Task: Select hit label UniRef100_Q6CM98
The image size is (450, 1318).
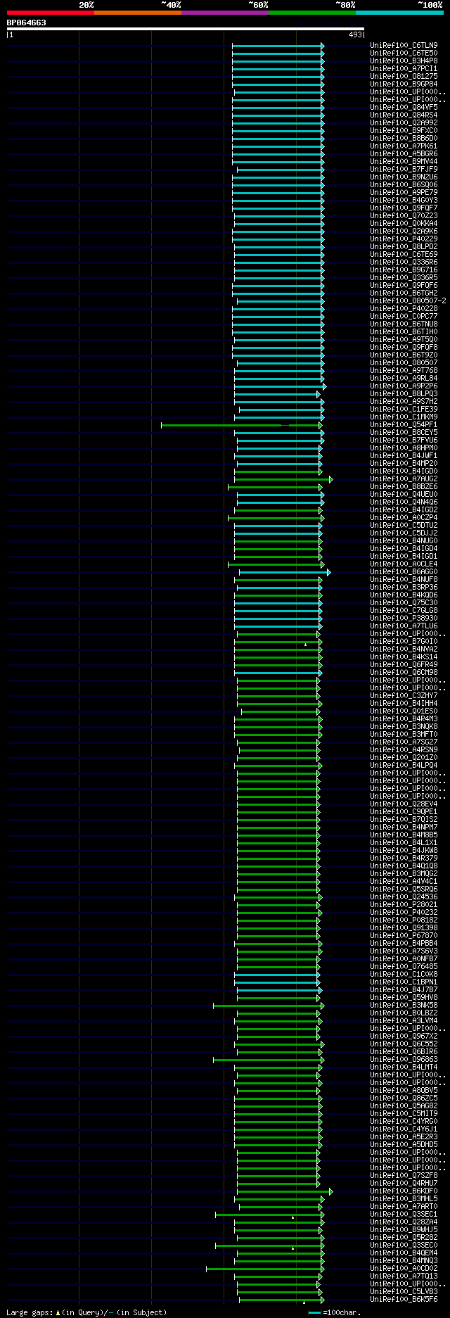Action: [x=404, y=673]
